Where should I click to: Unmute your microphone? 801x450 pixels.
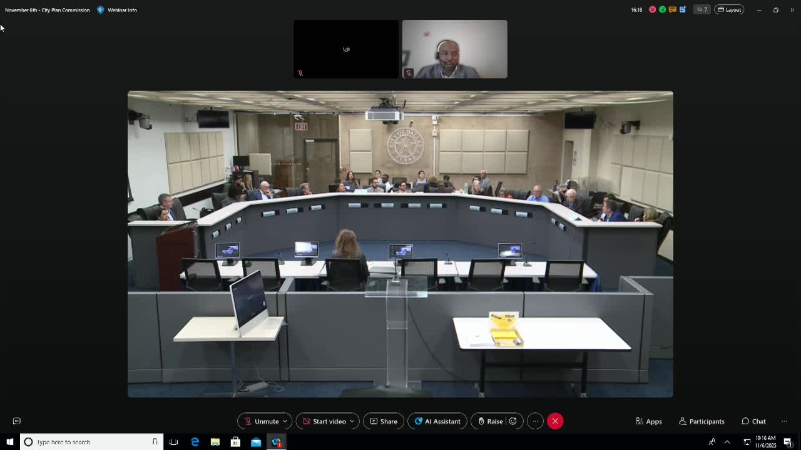point(262,421)
